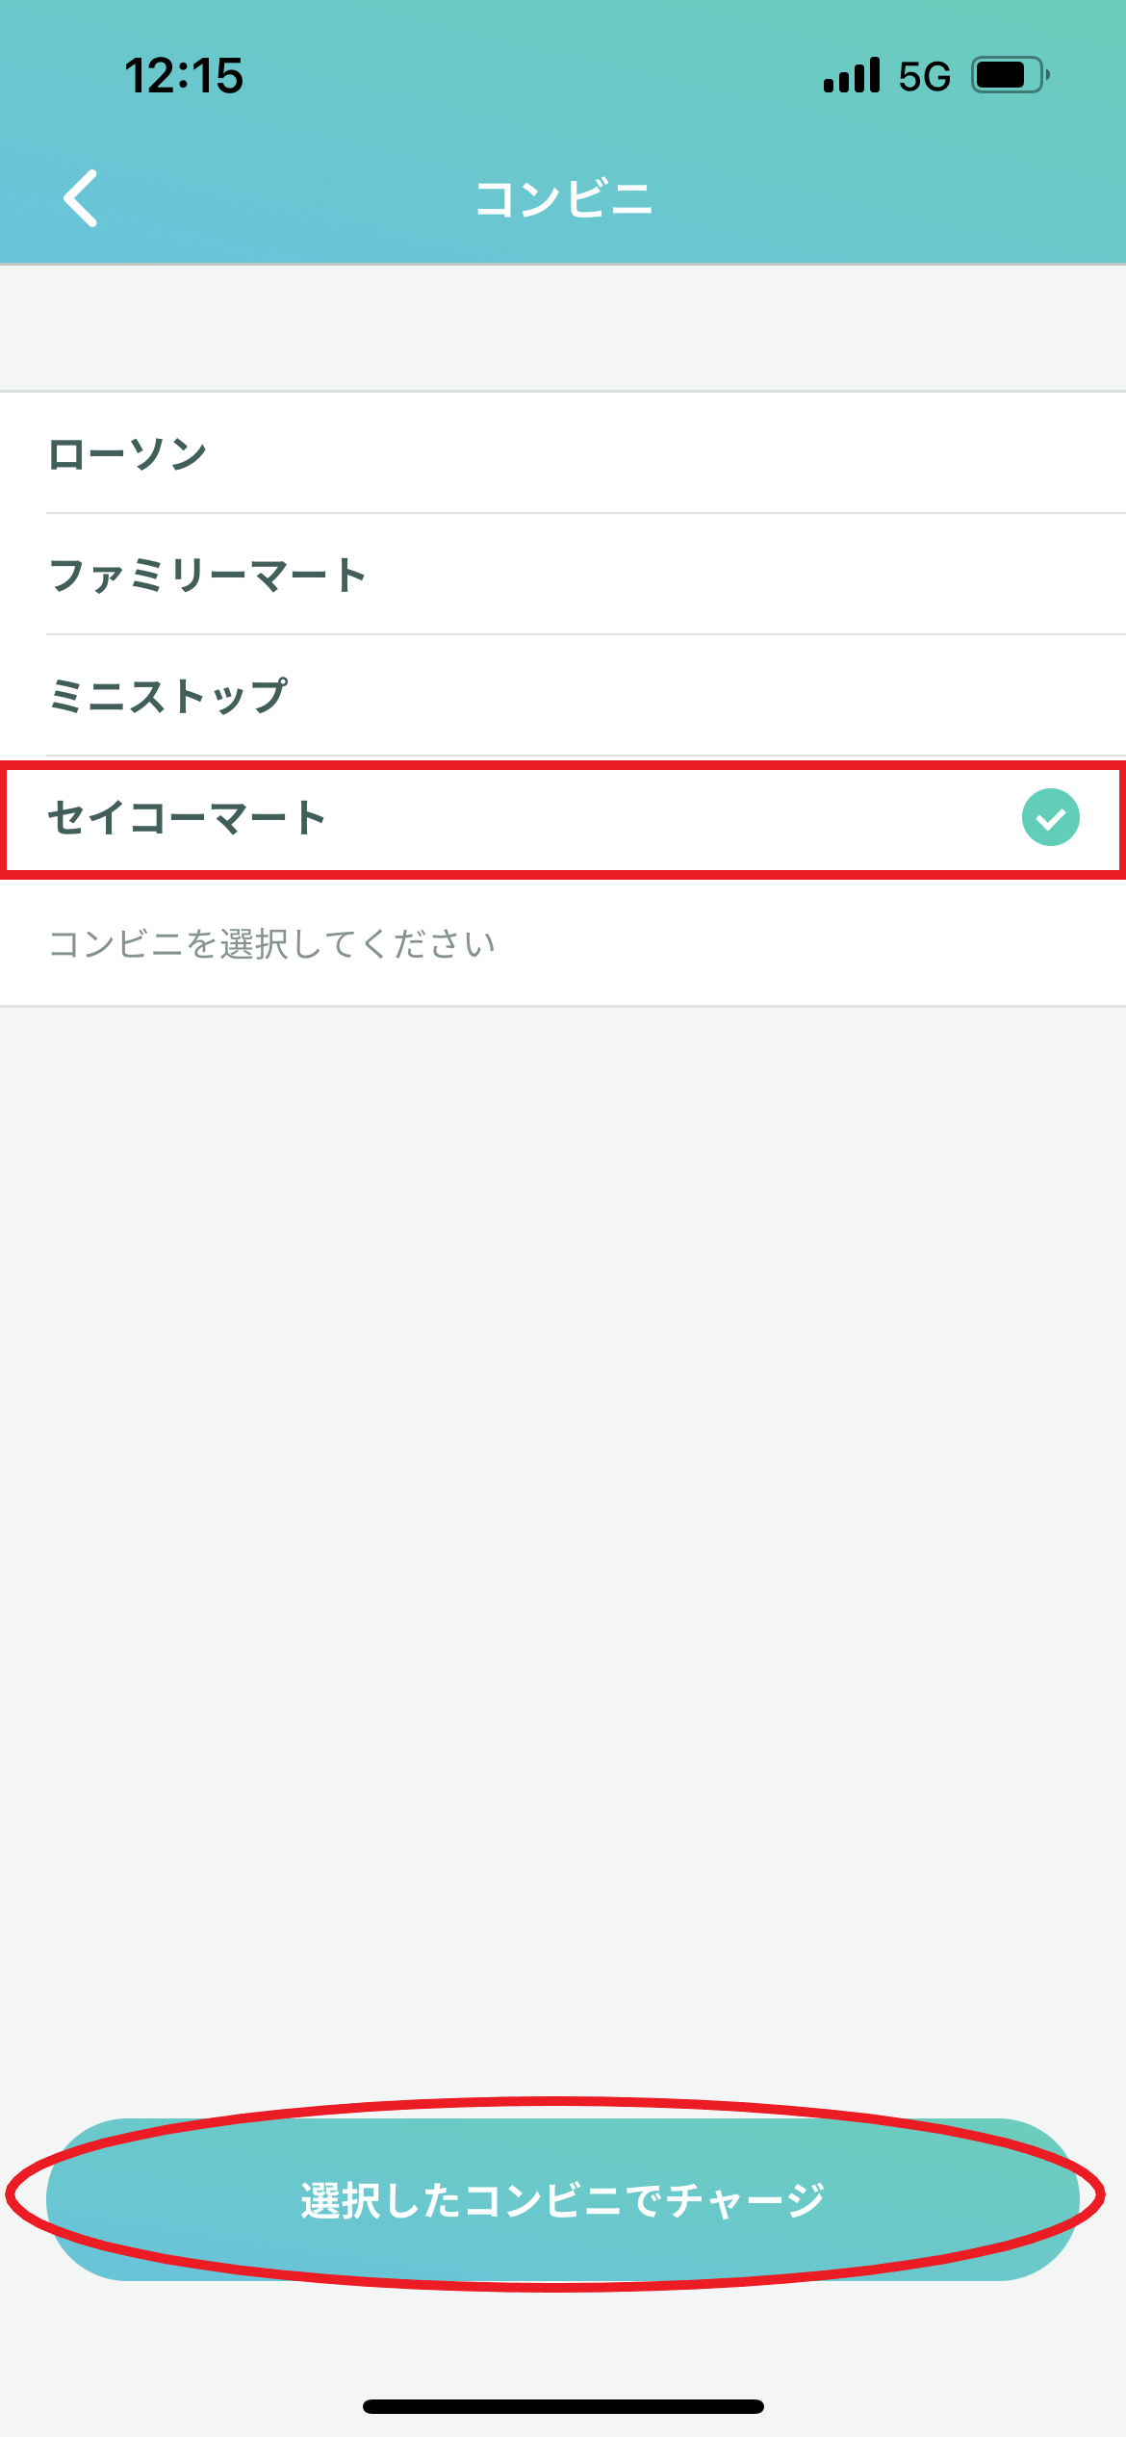The width and height of the screenshot is (1126, 2437).
Task: Tap the empty gray area below the list
Action: tap(563, 1540)
